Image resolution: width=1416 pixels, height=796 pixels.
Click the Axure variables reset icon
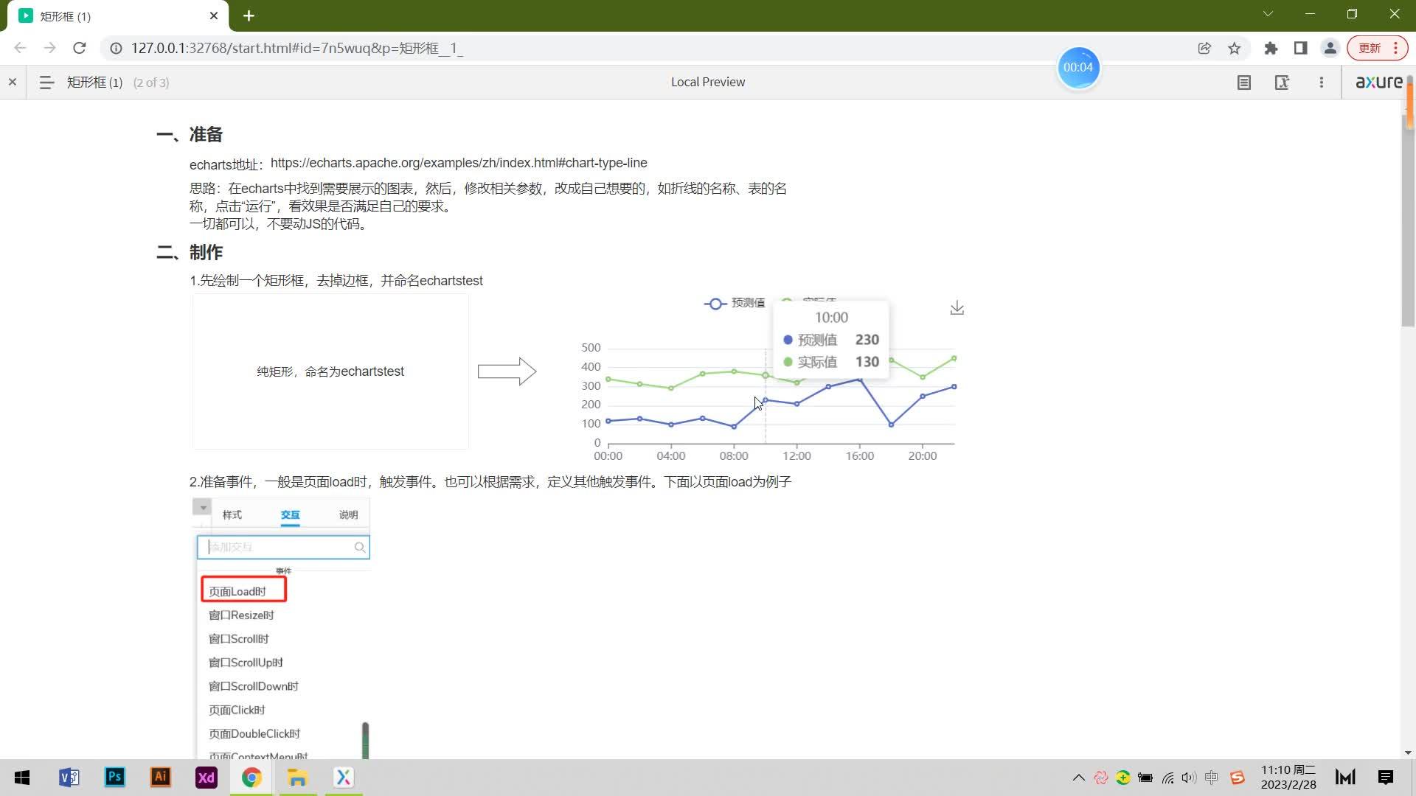tap(1282, 83)
